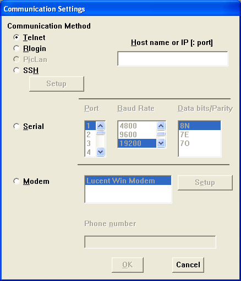Image resolution: width=241 pixels, height=281 pixels.
Task: Open the modem Setup button
Action: click(205, 183)
